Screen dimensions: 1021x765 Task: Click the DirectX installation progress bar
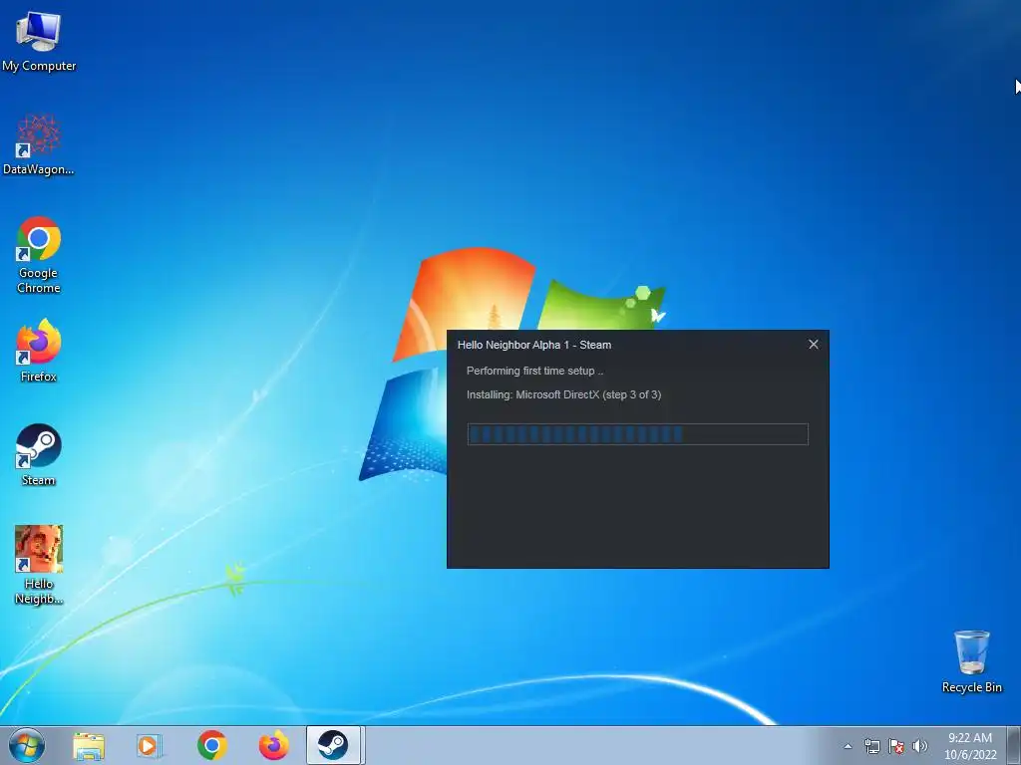pos(637,434)
